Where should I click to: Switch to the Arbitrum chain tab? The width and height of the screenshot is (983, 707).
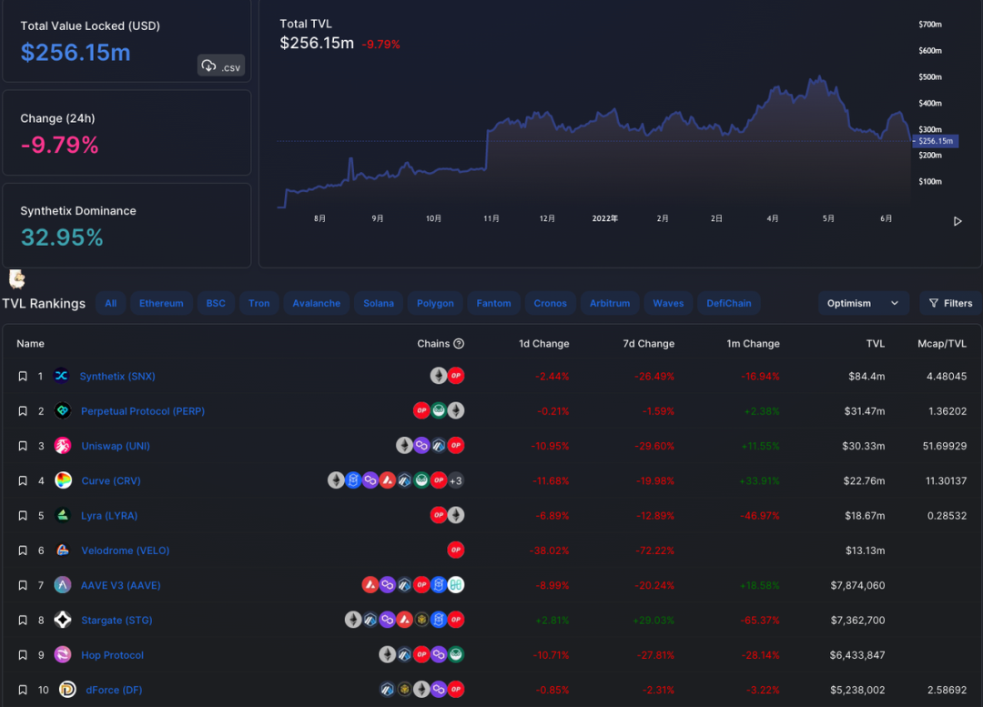[609, 303]
